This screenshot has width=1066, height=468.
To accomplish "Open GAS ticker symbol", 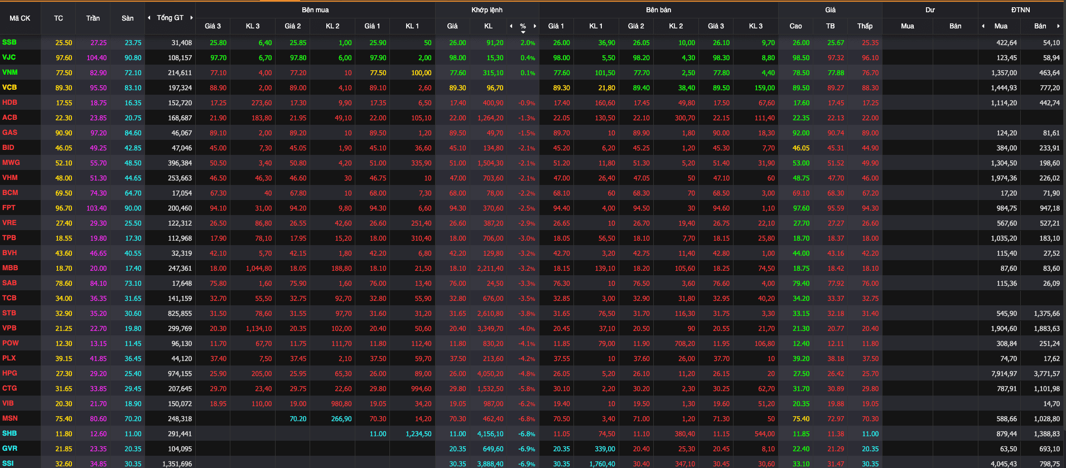I will [x=10, y=133].
